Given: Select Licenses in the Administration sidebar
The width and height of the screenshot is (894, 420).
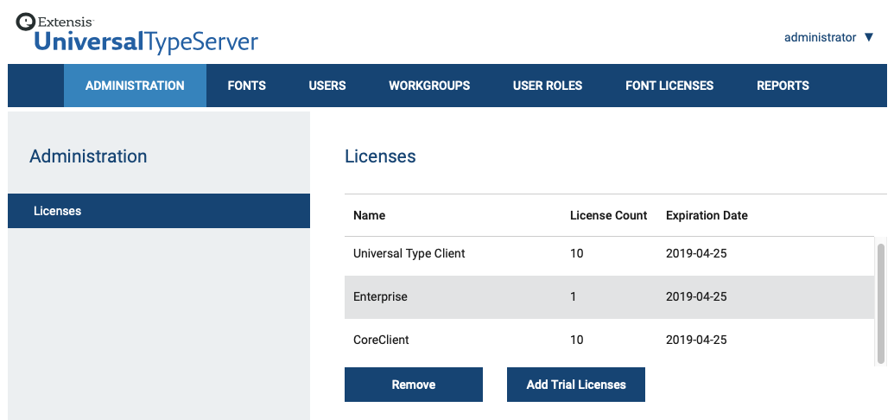Looking at the screenshot, I should (159, 211).
